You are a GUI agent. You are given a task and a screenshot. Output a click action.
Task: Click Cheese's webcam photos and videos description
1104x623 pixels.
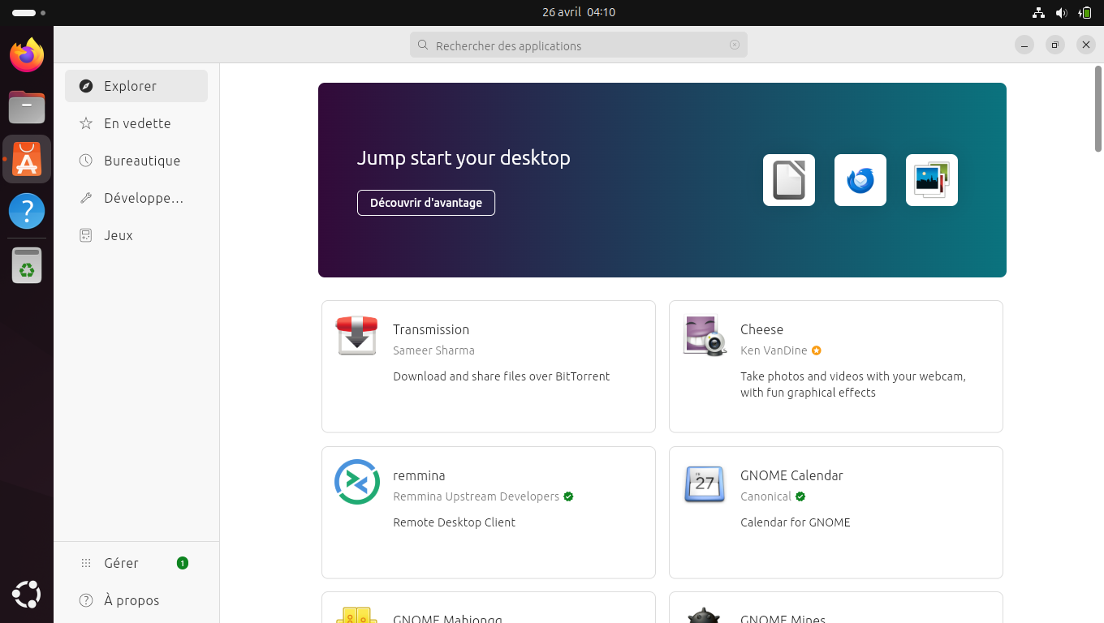pos(853,385)
